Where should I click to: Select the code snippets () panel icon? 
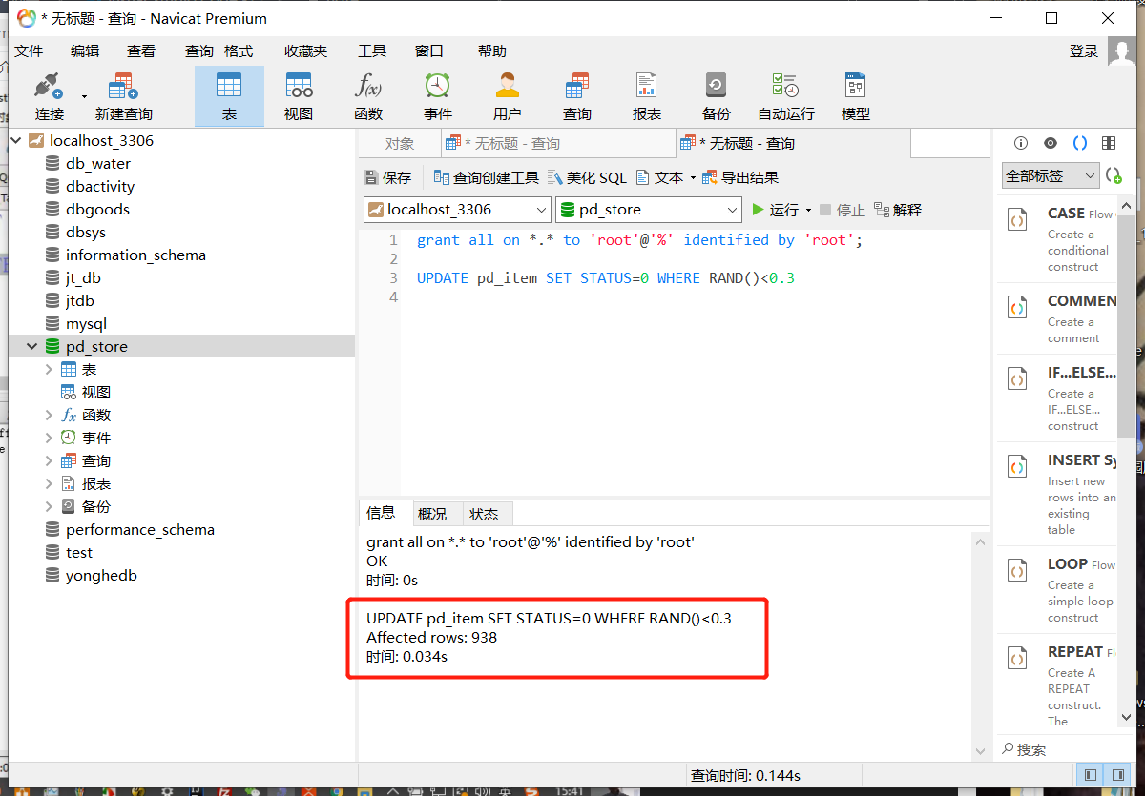[1080, 143]
